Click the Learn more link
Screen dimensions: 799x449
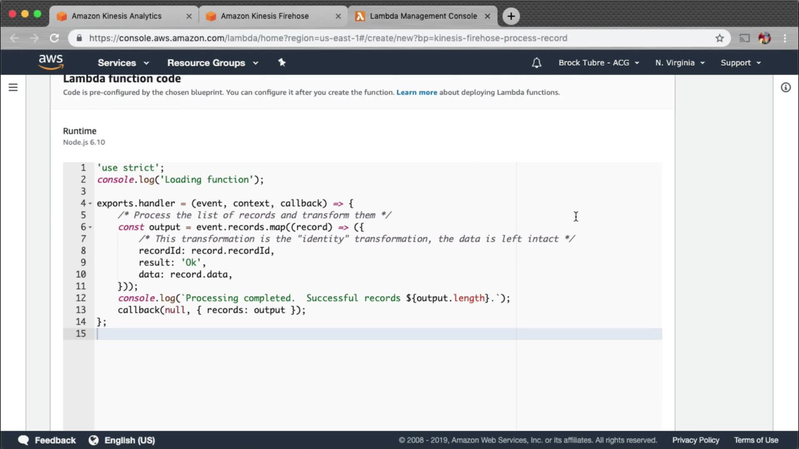tap(417, 92)
